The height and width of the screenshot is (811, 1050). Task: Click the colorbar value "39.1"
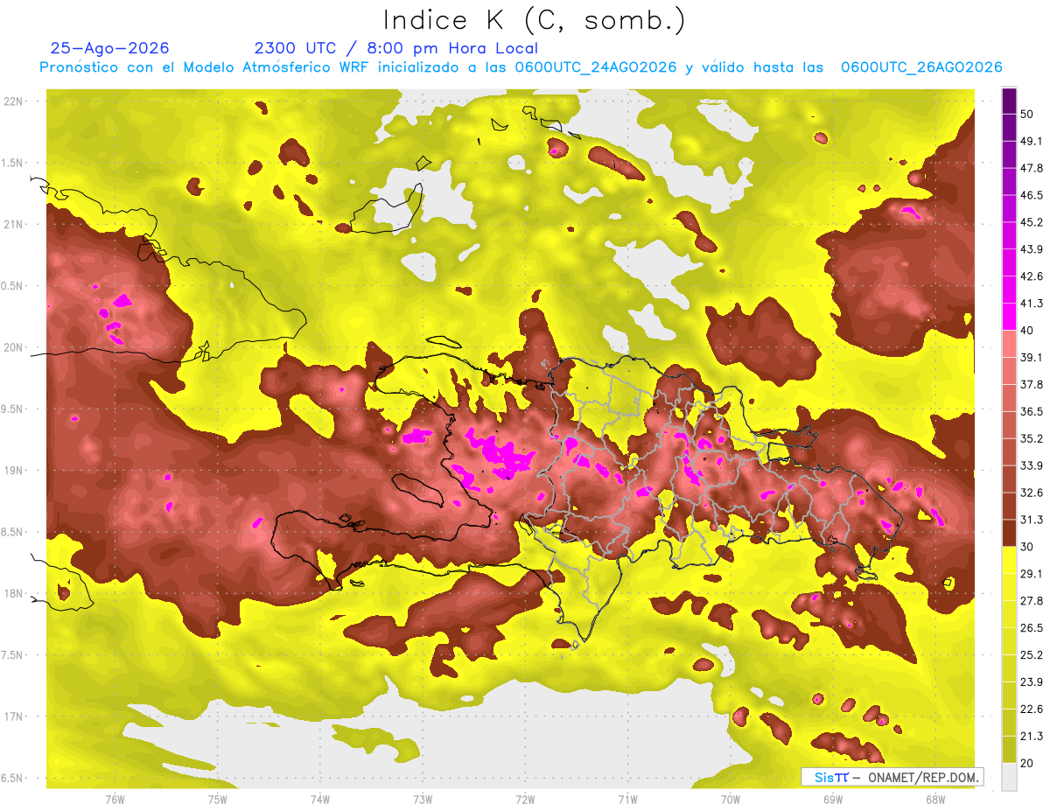point(1032,358)
